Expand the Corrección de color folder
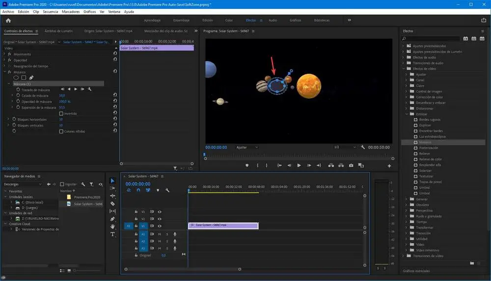491x281 pixels. 406,97
